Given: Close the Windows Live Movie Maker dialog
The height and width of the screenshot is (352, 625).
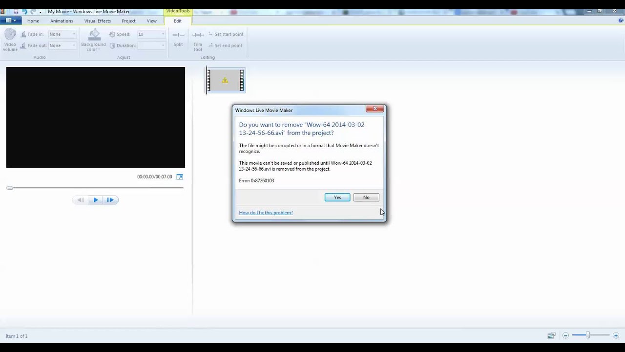Looking at the screenshot, I should tap(375, 109).
